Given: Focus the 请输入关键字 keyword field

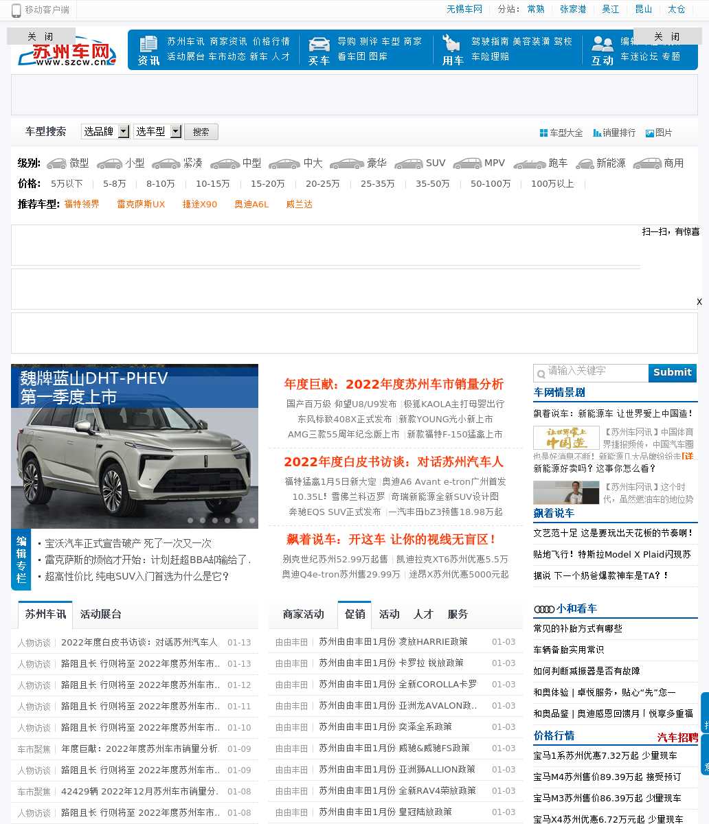Looking at the screenshot, I should 591,373.
